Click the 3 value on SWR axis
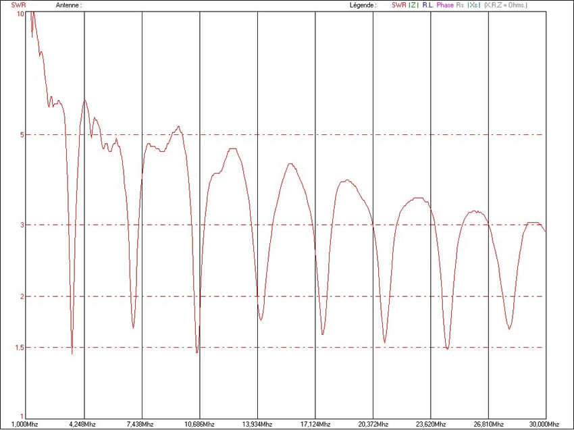The image size is (574, 430). point(22,225)
